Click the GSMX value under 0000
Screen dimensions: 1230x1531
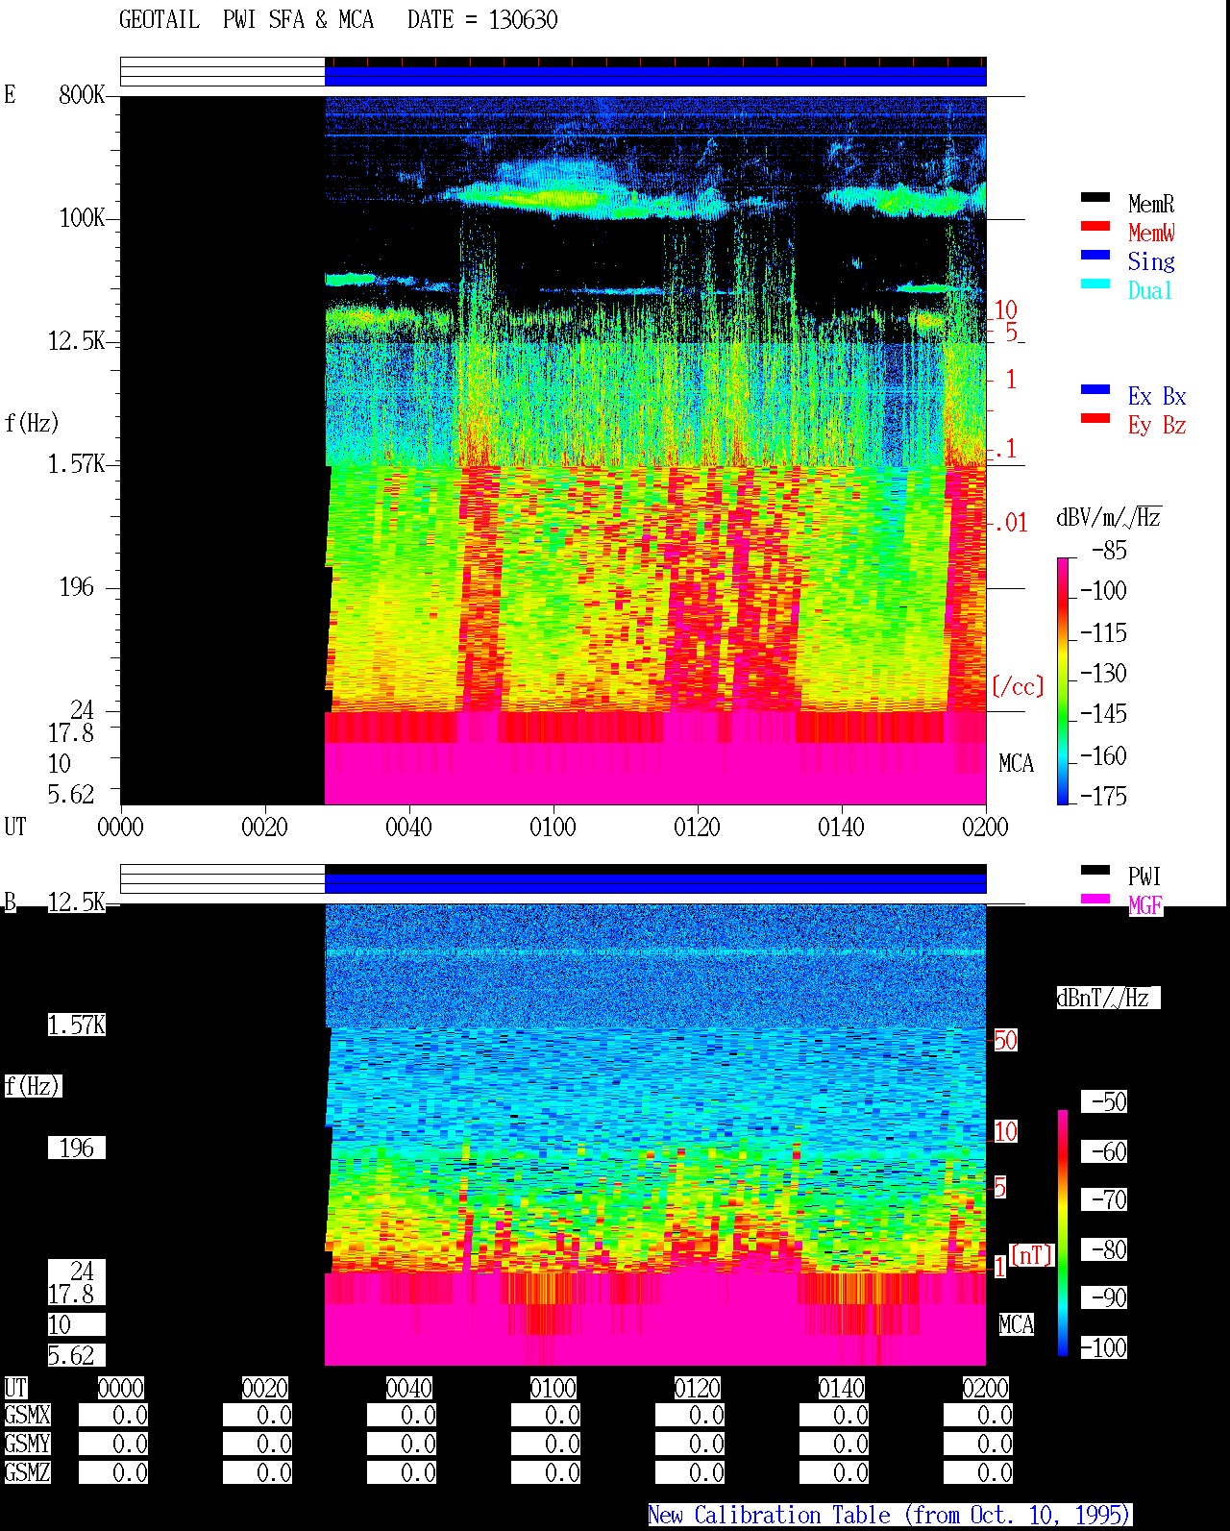[x=113, y=1416]
